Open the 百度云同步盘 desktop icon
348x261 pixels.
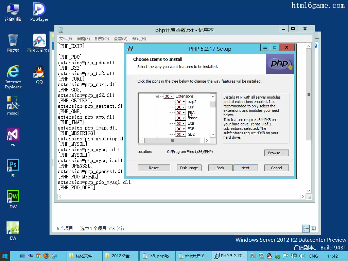[x=39, y=43]
